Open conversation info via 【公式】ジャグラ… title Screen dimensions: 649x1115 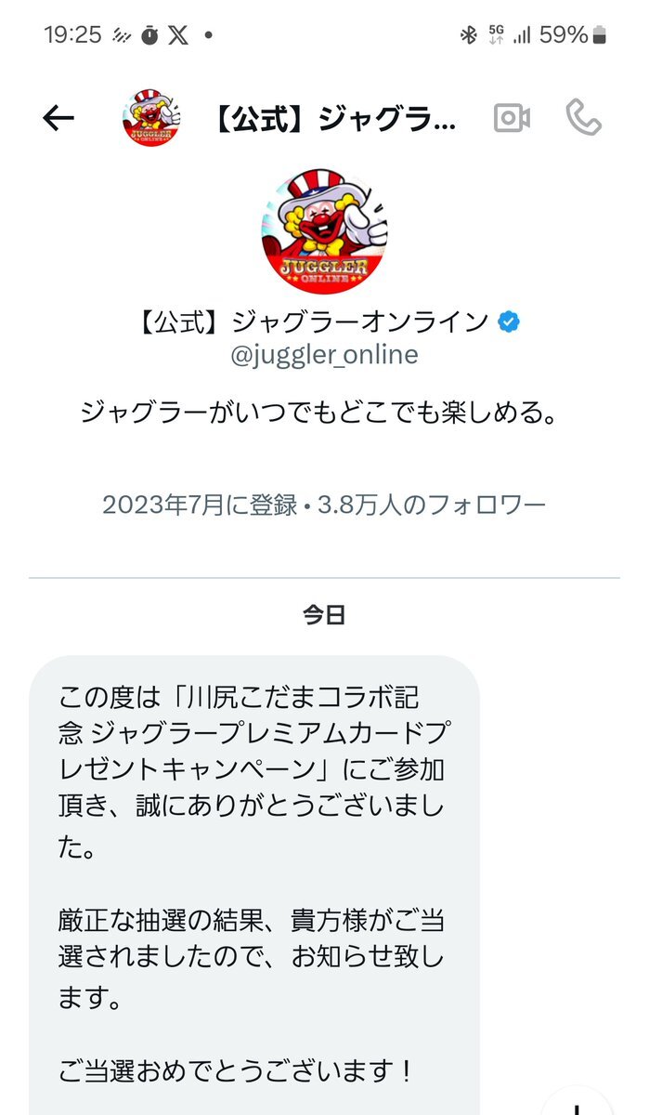click(x=335, y=118)
